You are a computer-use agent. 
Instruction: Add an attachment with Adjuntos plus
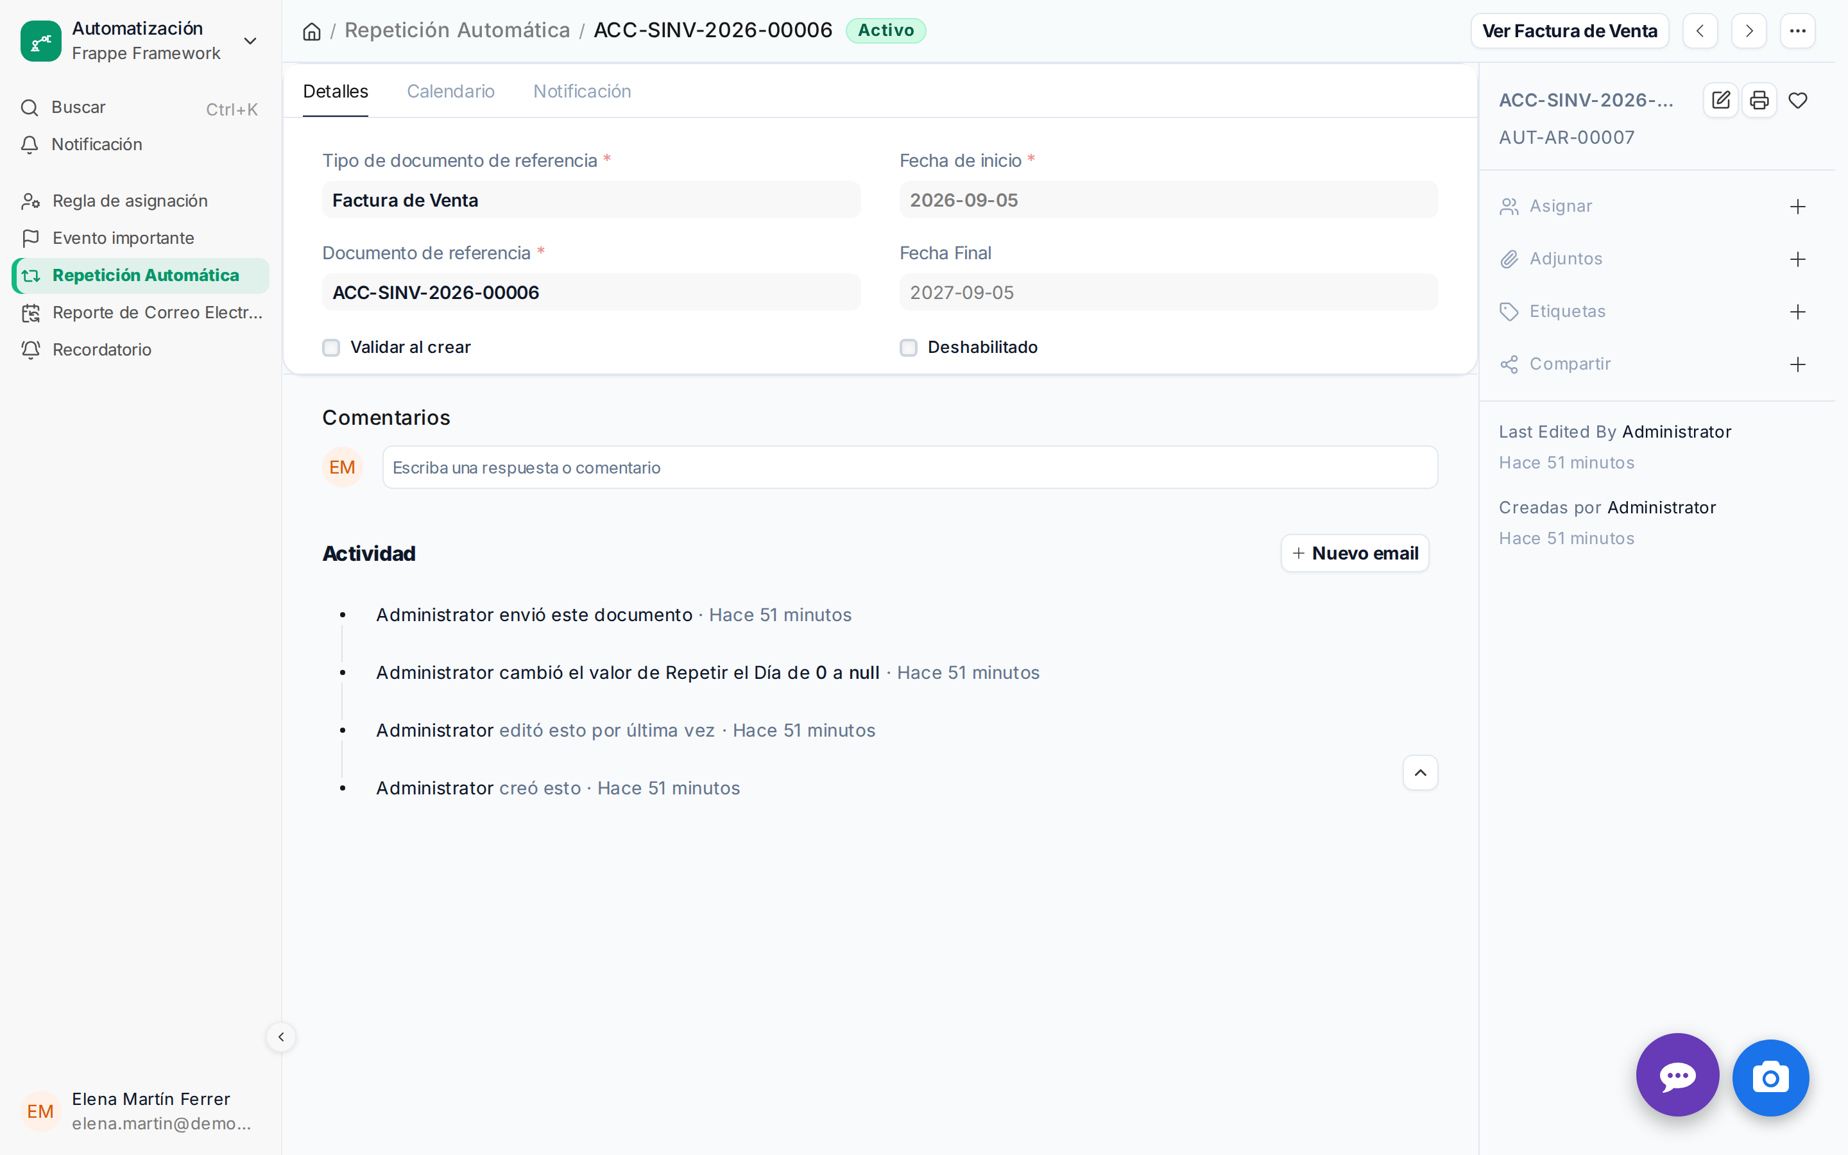1797,260
